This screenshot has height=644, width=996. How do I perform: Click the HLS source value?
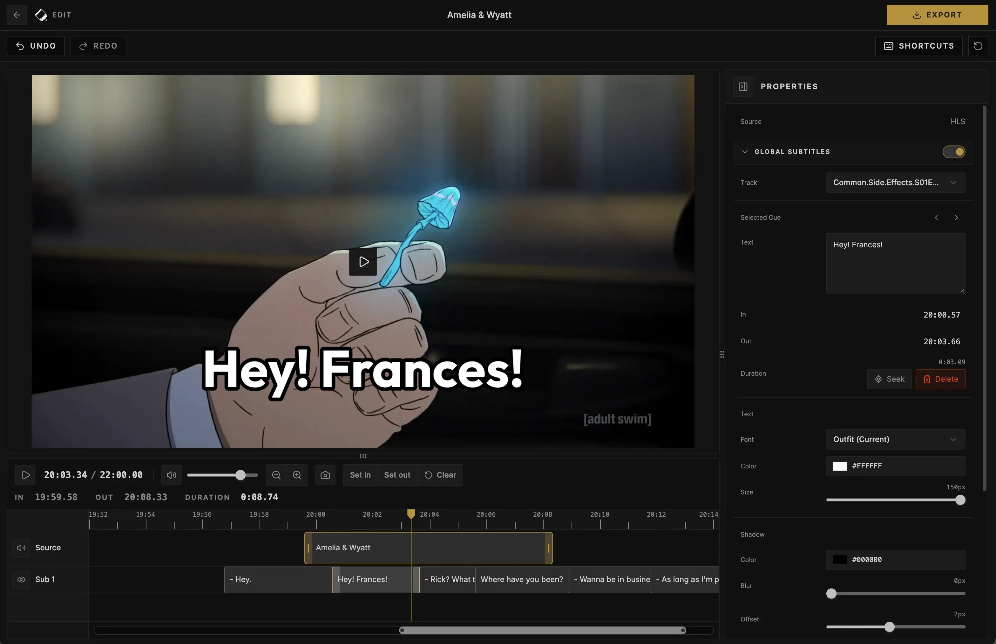point(958,122)
